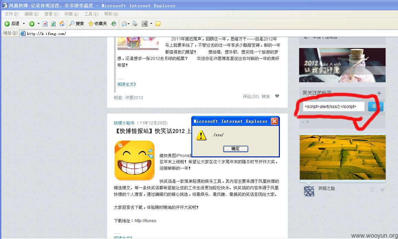
Task: Click the http://itunes. download link text
Action: [146, 221]
